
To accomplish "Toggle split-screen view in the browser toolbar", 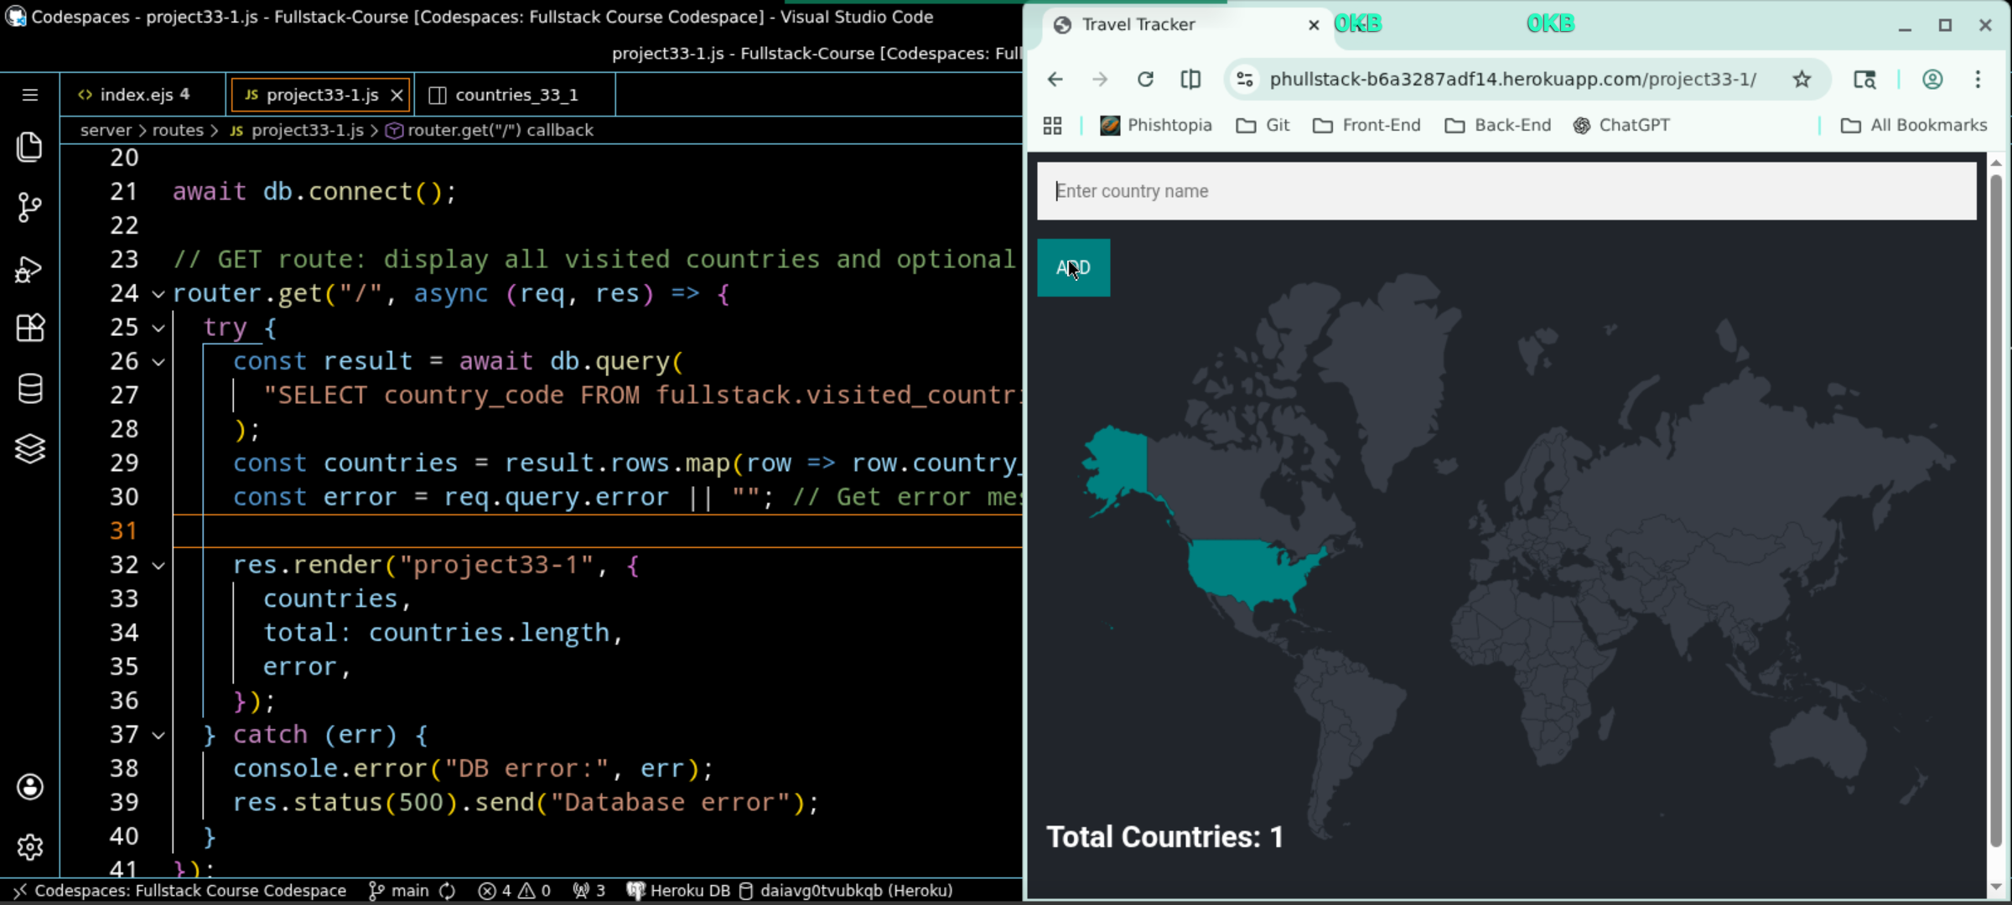I will (x=1190, y=79).
